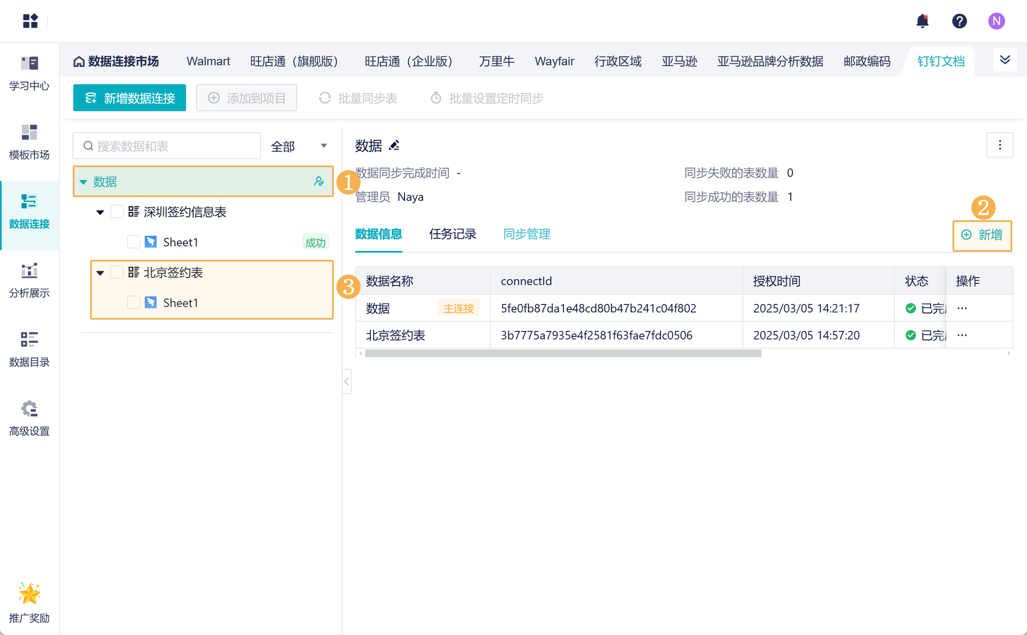The height and width of the screenshot is (635, 1027).
Task: Click the horizontal scrollbar under the table
Action: (563, 354)
